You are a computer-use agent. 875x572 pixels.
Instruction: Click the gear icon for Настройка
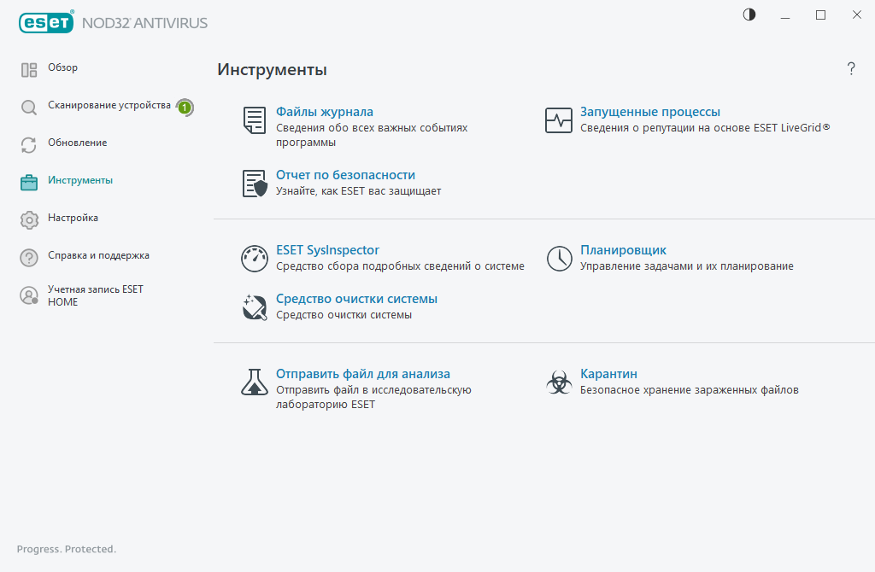[29, 220]
